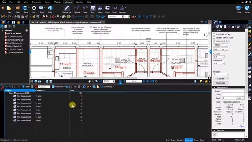This screenshot has height=142, width=252.
Task: Open the Calibrate tool in the ribbon
Action: [x=77, y=9]
